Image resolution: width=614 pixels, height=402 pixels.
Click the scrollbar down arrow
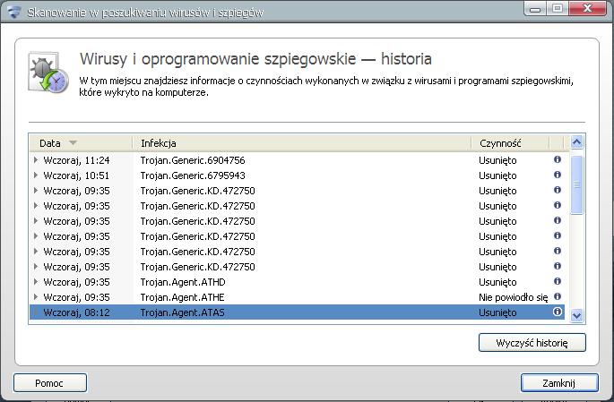click(x=576, y=315)
